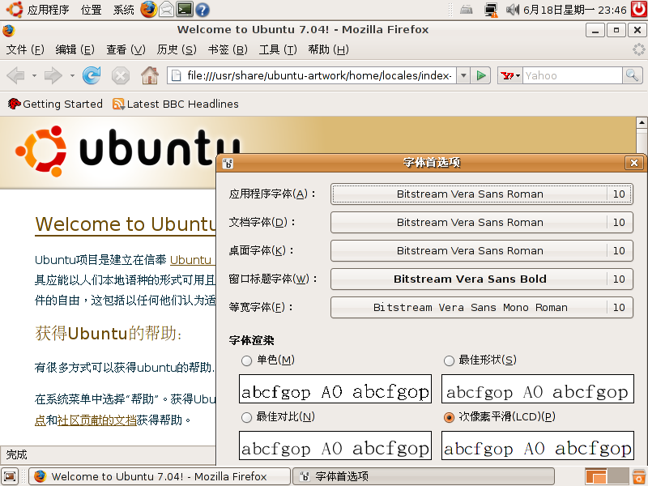Open the 书签 menu in Firefox
The width and height of the screenshot is (648, 486).
(228, 50)
